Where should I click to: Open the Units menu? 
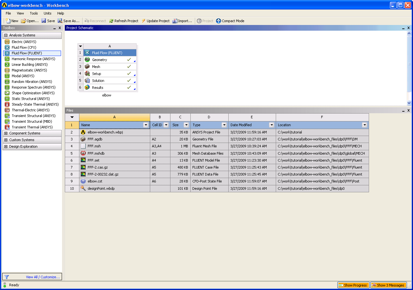click(x=47, y=13)
